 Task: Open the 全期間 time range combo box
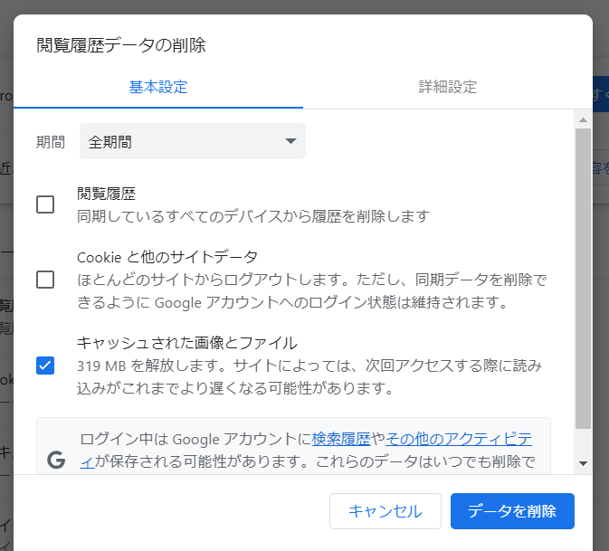192,142
